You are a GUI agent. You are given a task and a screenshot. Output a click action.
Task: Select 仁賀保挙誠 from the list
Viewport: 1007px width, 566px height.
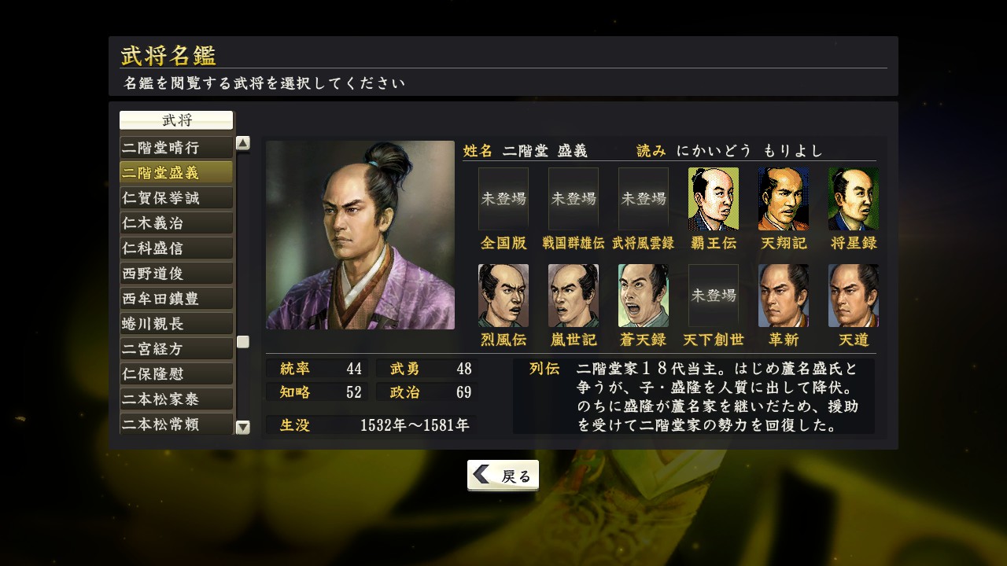(176, 198)
